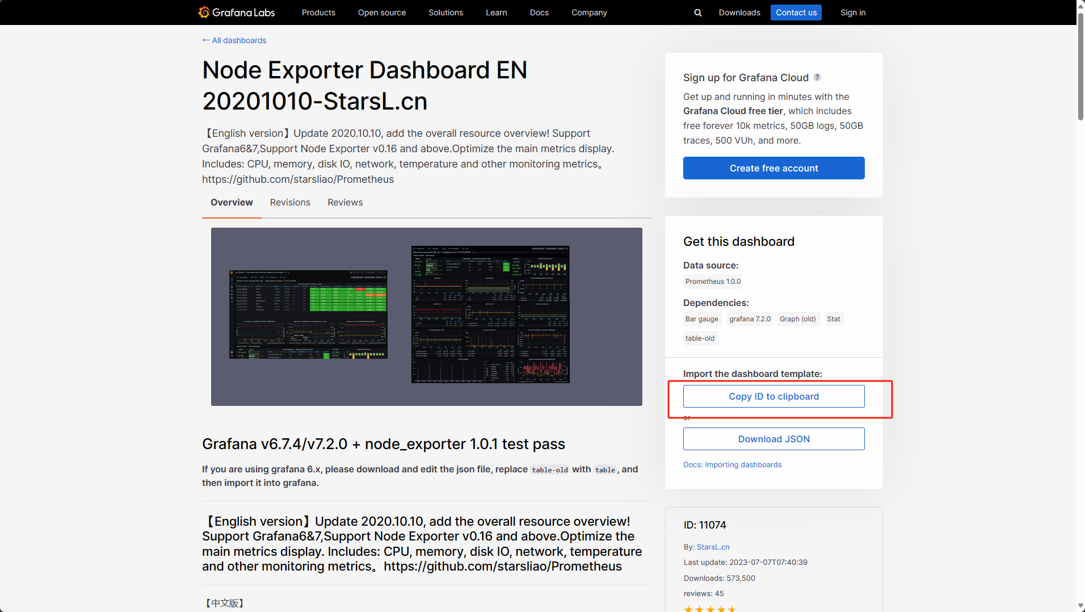Screen dimensions: 1085x612
Task: Go back to All dashboards
Action: (234, 40)
